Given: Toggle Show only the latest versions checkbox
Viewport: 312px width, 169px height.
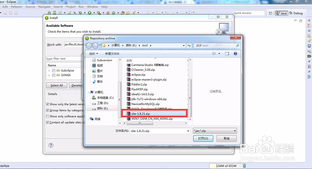Looking at the screenshot, I should (x=47, y=104).
